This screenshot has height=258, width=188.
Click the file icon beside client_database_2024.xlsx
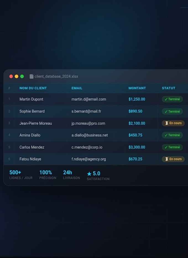31,76
